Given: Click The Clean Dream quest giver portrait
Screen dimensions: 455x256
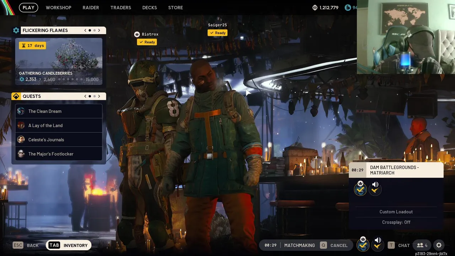Looking at the screenshot, I should [x=21, y=111].
